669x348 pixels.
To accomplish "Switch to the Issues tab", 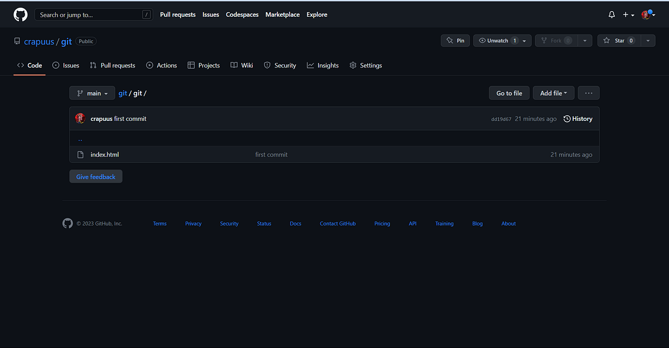I will [66, 65].
